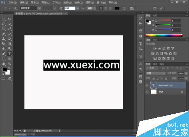Open the font size dropdown
The width and height of the screenshot is (189, 137).
pyautogui.click(x=77, y=8)
